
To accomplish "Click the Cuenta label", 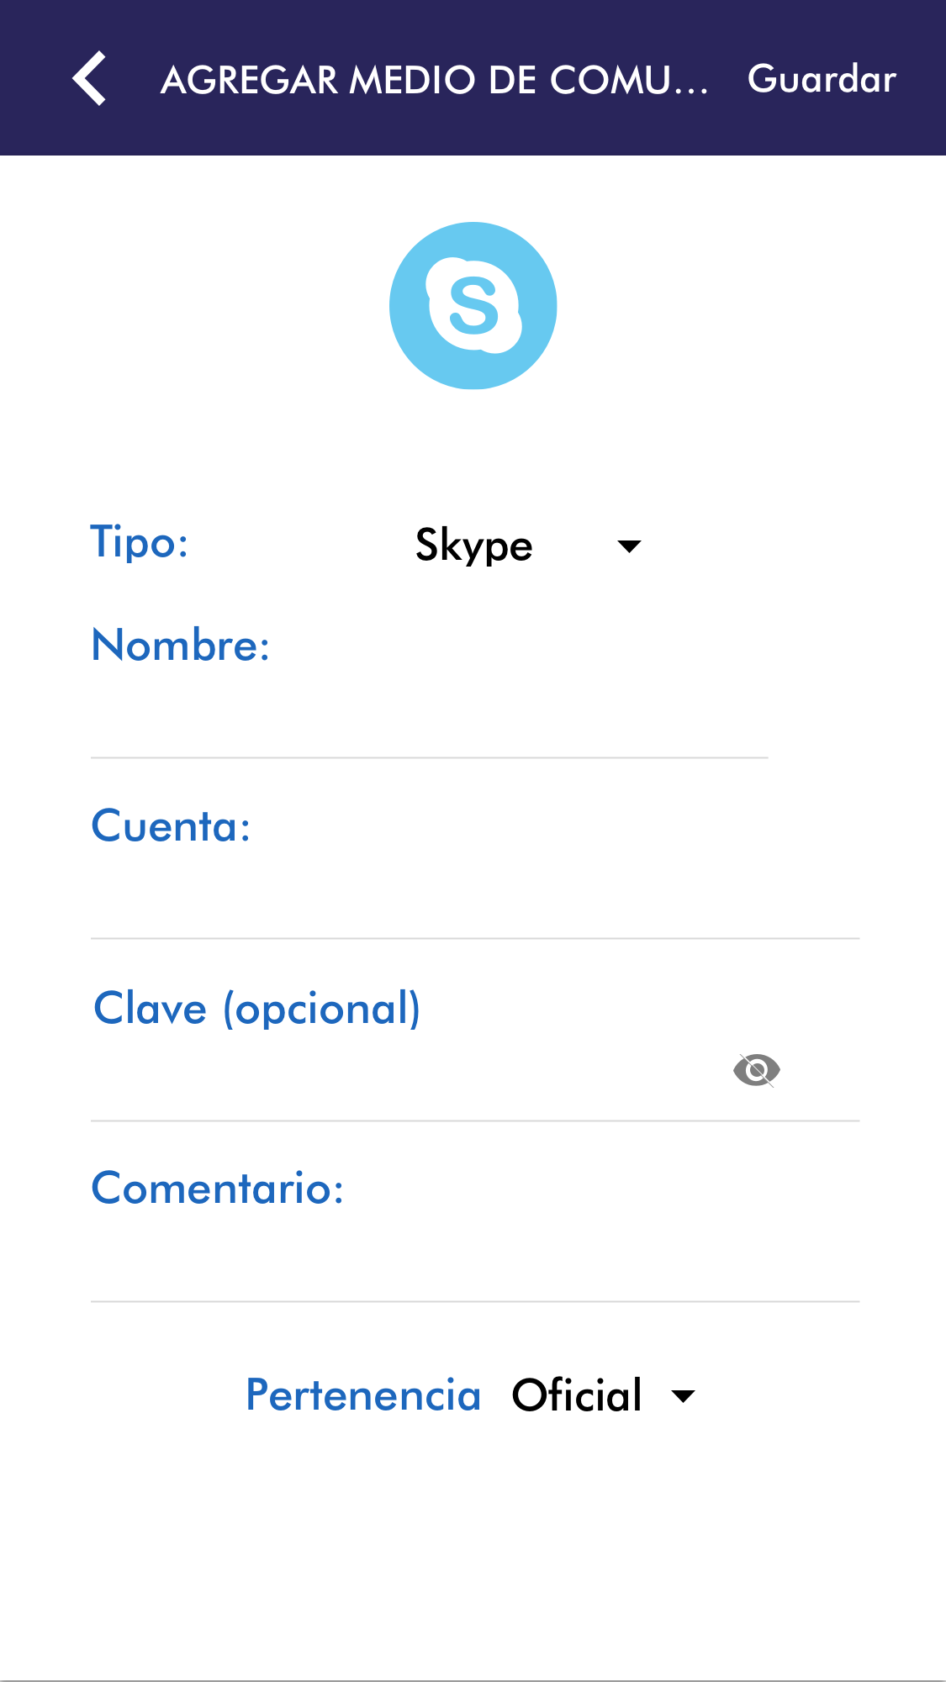I will tap(171, 826).
